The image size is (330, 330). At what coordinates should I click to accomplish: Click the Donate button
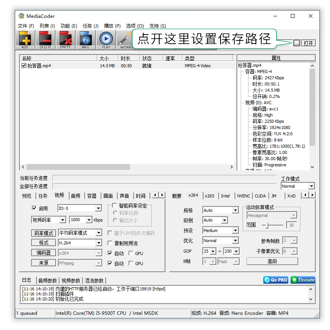303,280
